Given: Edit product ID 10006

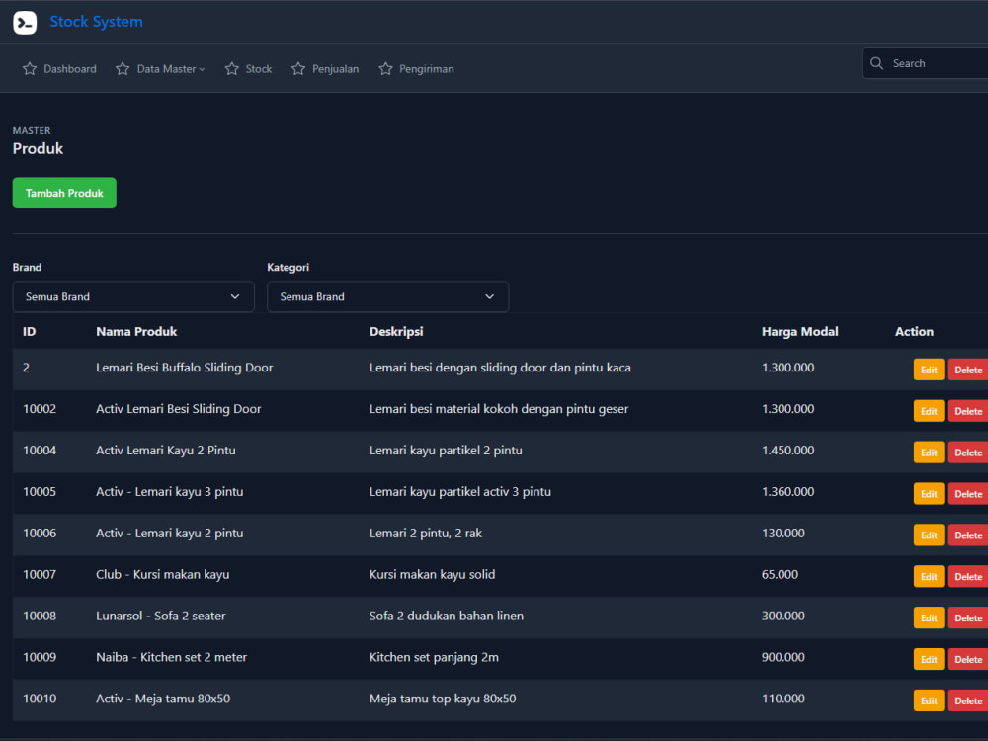Looking at the screenshot, I should pos(929,535).
